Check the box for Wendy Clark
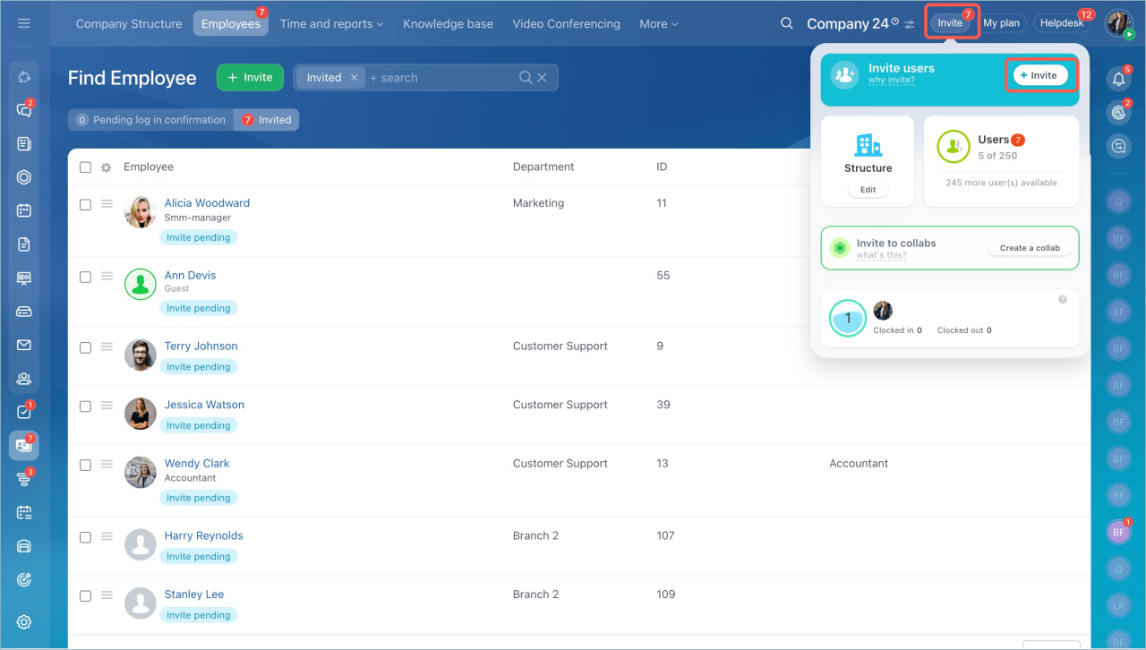This screenshot has width=1146, height=650. (85, 465)
